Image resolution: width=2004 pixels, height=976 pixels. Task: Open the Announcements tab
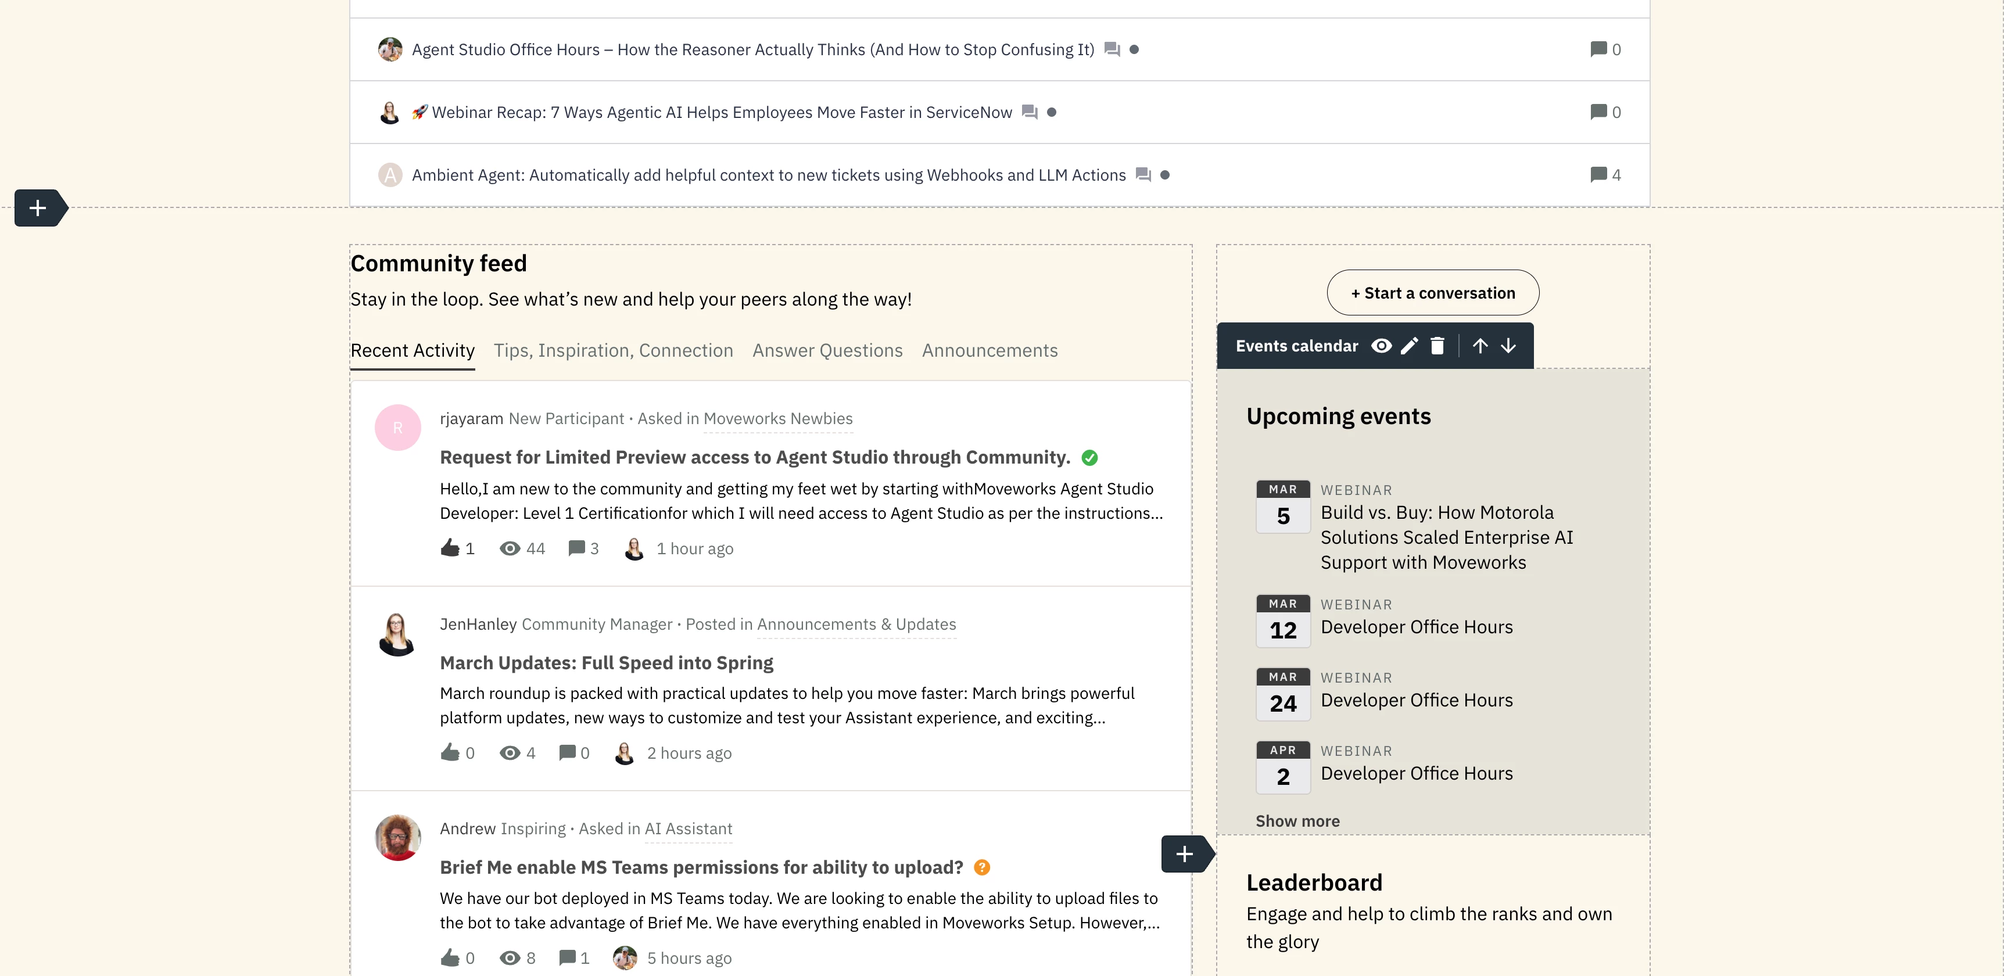pos(990,351)
